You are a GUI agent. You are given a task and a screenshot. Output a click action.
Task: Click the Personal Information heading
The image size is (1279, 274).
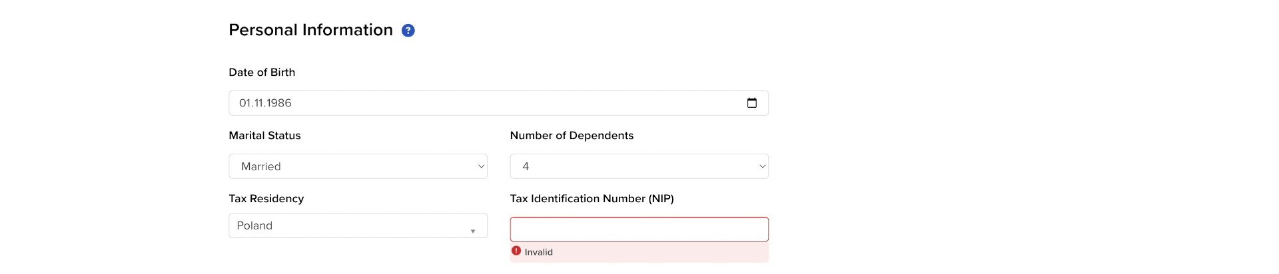click(x=310, y=30)
